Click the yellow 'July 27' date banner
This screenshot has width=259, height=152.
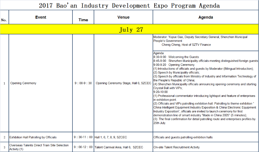pyautogui.click(x=129, y=29)
